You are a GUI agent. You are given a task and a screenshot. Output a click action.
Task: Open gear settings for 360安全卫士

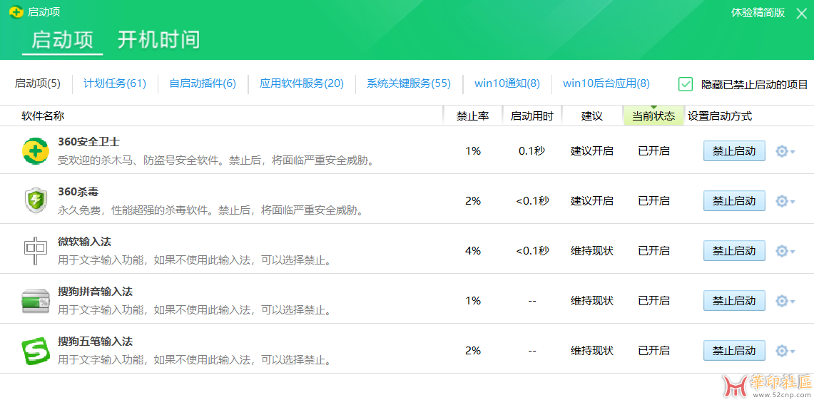pos(785,151)
